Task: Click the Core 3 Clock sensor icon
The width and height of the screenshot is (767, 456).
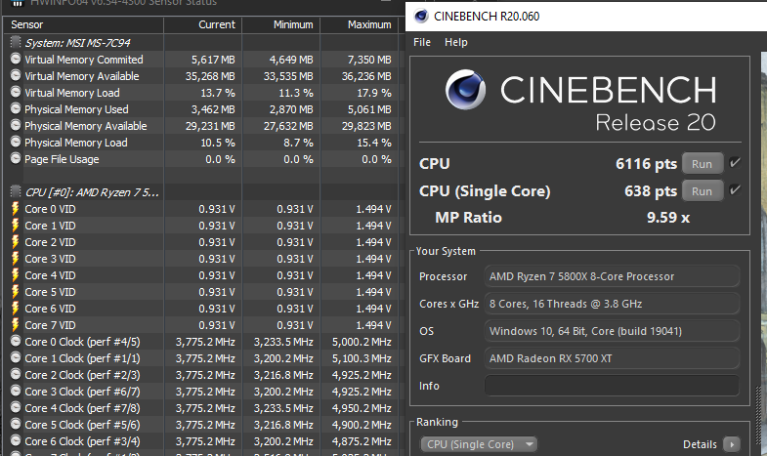Action: point(16,391)
